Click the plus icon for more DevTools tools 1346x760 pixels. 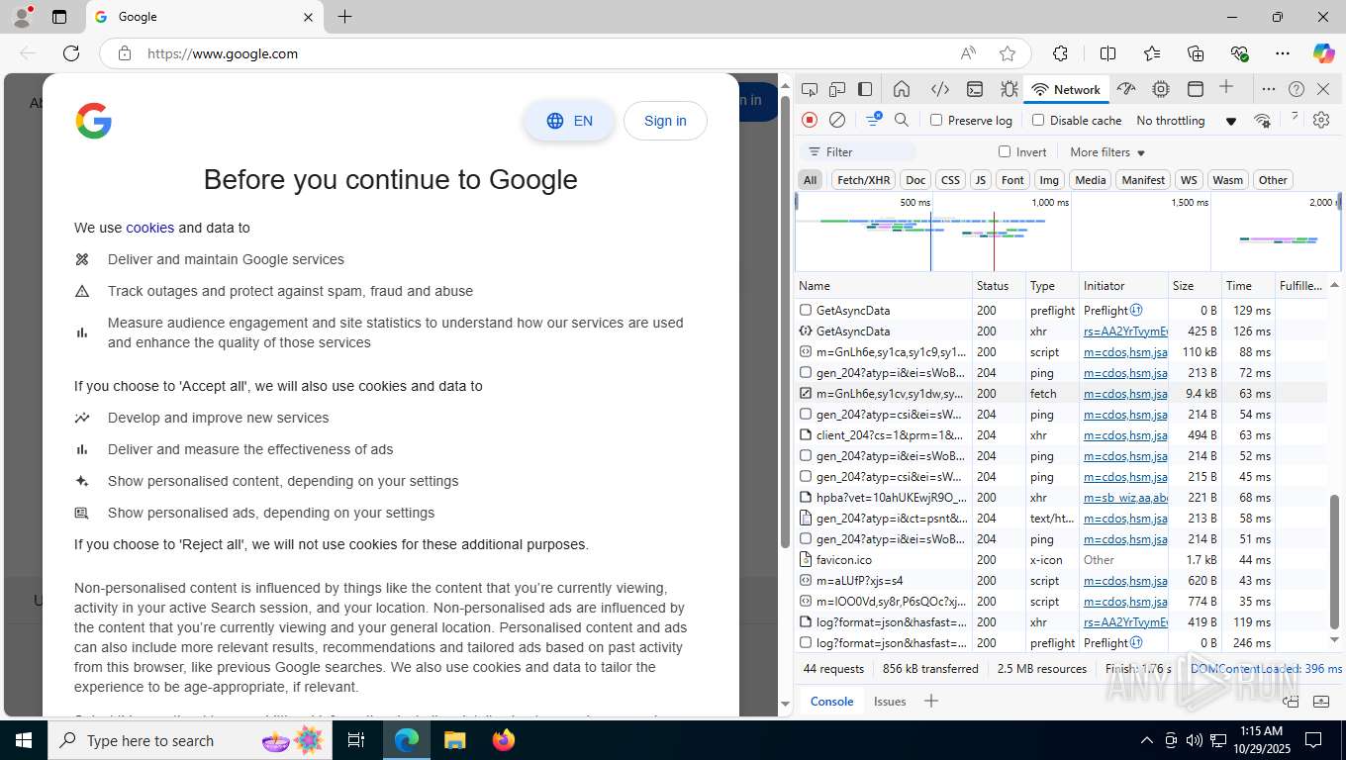pyautogui.click(x=1226, y=88)
